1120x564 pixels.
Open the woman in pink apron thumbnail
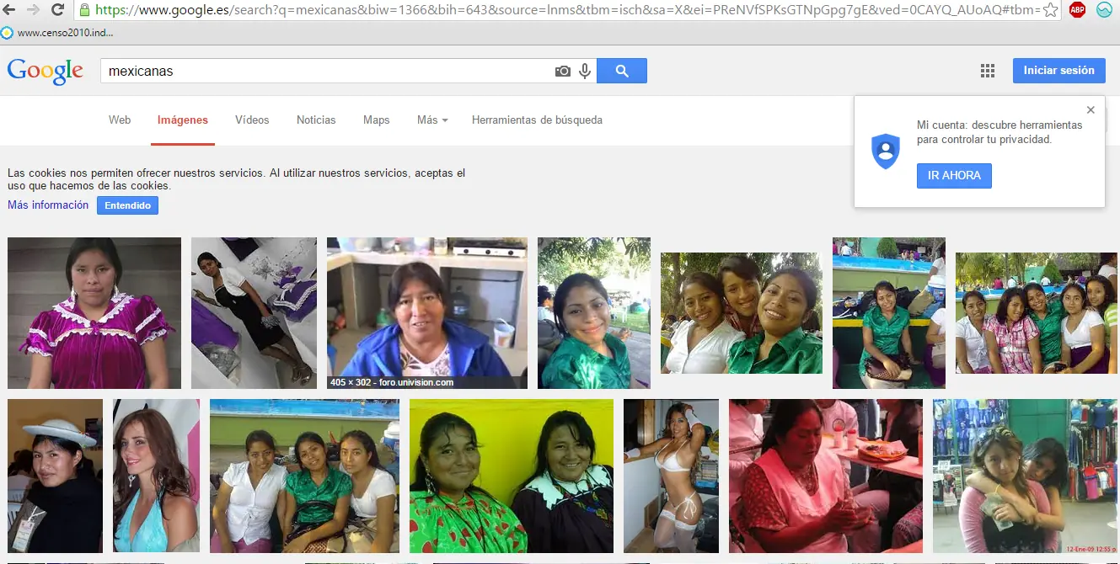coord(826,476)
